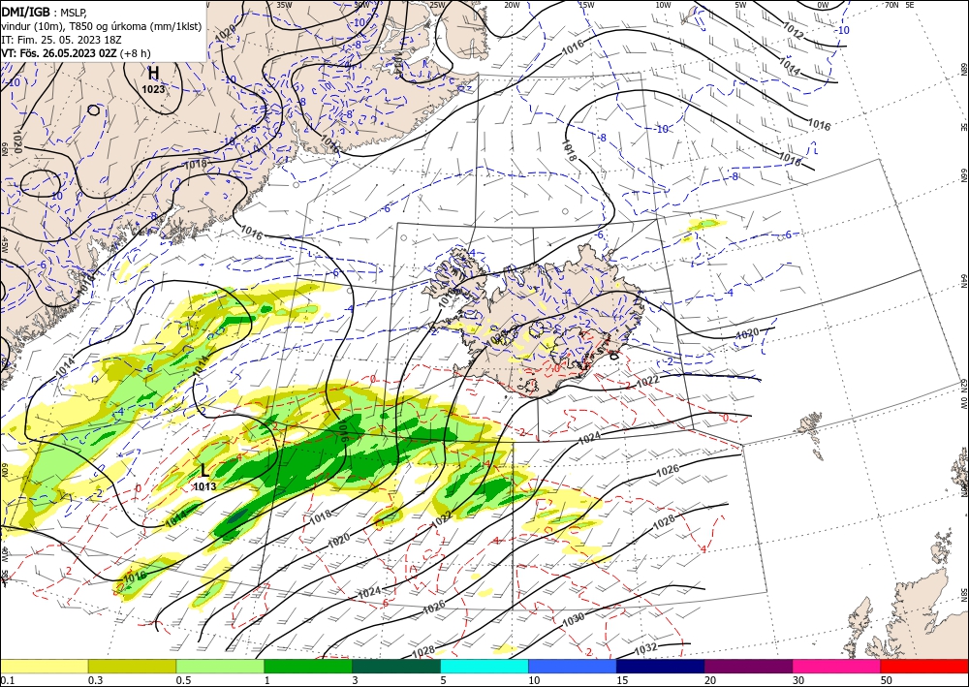Select the dark green 3–5 legend swatch
This screenshot has width=969, height=687.
tap(396, 666)
